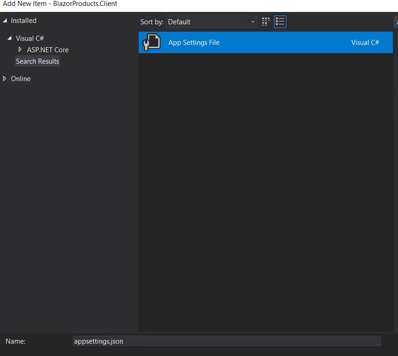The image size is (398, 356).
Task: Click the App Settings File template icon
Action: [151, 42]
